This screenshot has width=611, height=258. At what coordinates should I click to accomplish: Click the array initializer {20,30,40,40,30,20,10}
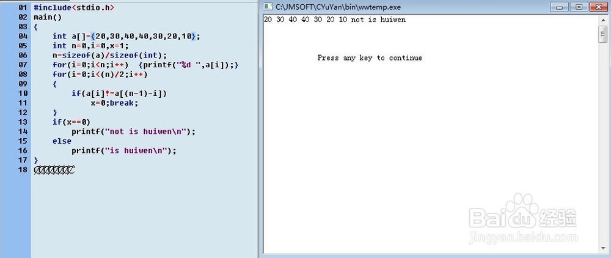[x=143, y=36]
